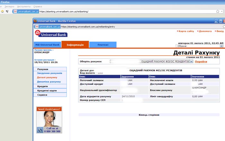
Task: Click the Номер рахунку СЕП label
Action: tap(93, 100)
